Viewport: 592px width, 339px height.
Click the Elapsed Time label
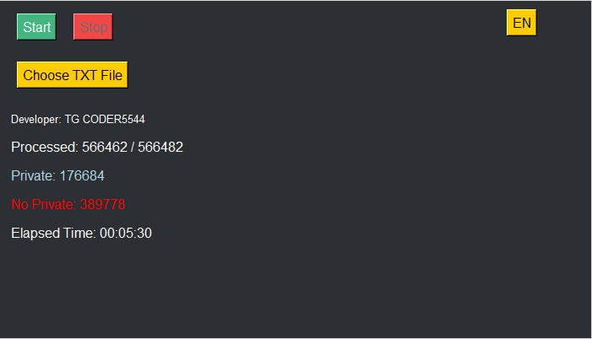pyautogui.click(x=53, y=233)
